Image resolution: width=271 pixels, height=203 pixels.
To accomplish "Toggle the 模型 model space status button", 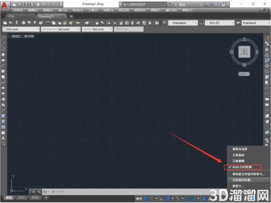I will click(x=139, y=199).
